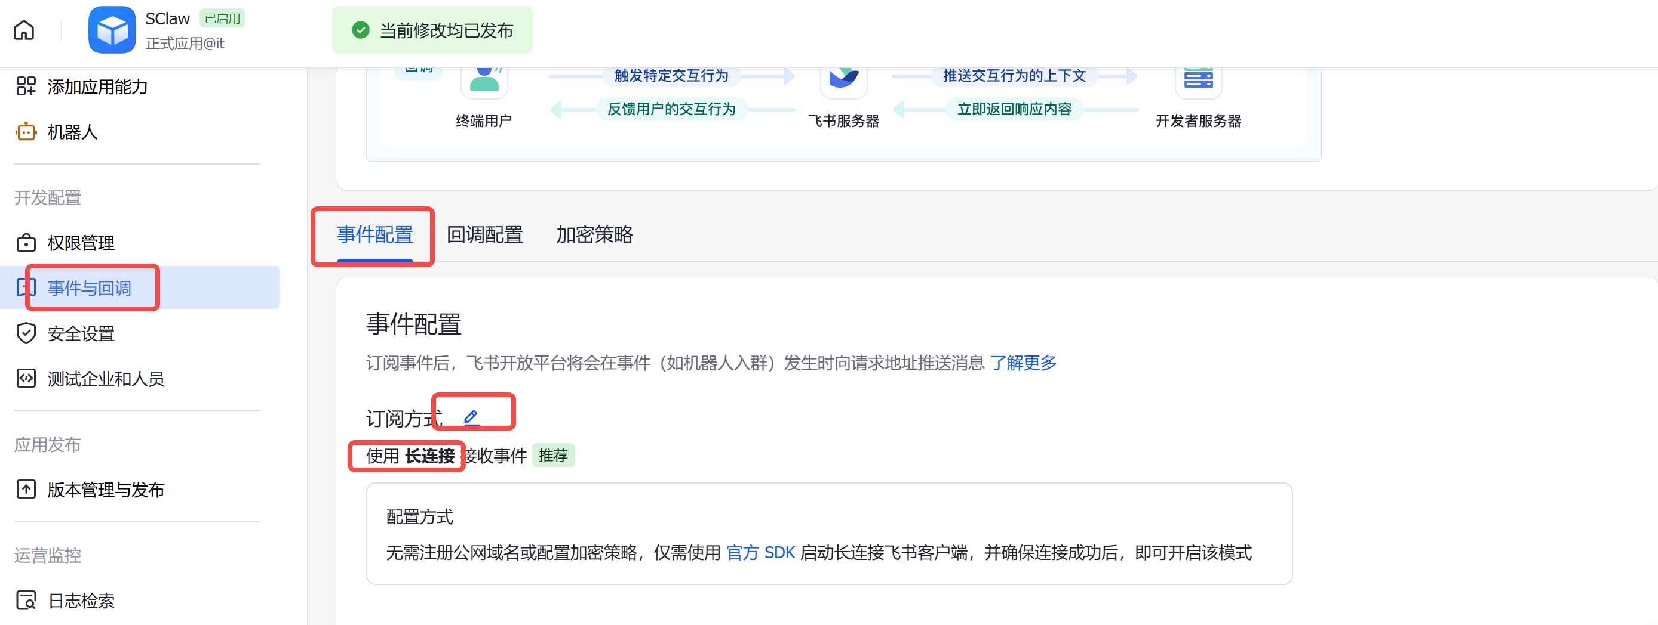
Task: Click the 飞书服务器 icon in diagram
Action: click(843, 80)
